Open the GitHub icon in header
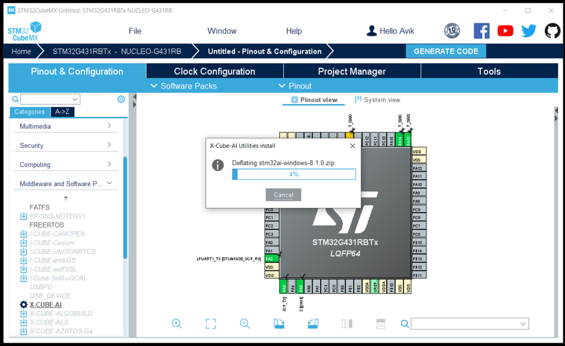 [552, 31]
